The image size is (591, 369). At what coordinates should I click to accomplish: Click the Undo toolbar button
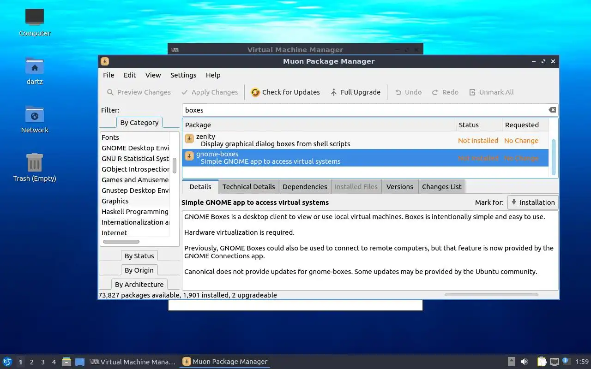tap(408, 92)
